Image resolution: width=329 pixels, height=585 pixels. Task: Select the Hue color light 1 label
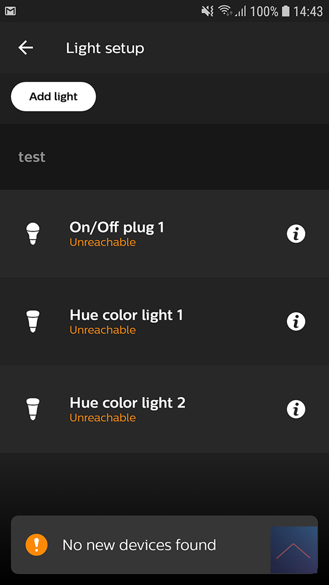click(x=126, y=315)
